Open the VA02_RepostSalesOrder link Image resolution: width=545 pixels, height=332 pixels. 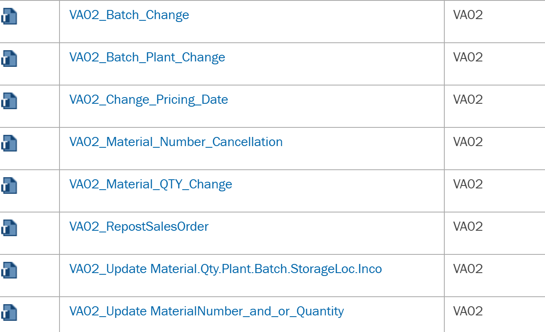tap(139, 227)
